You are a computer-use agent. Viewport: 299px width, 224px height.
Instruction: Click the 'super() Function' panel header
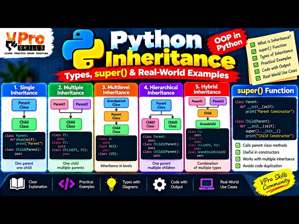(265, 91)
